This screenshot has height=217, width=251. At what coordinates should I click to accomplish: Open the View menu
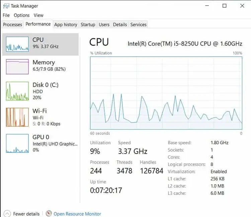38,15
